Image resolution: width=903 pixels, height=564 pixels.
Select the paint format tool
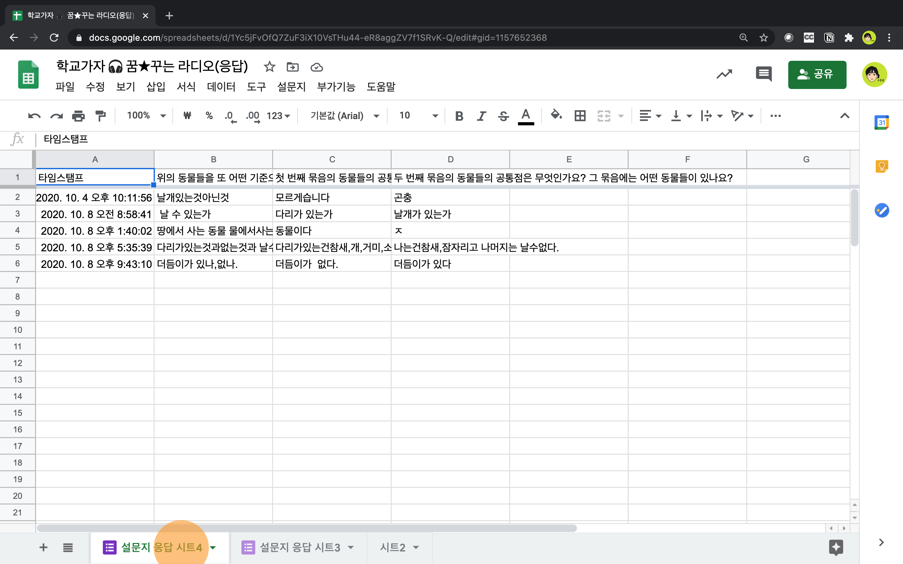[x=100, y=116]
